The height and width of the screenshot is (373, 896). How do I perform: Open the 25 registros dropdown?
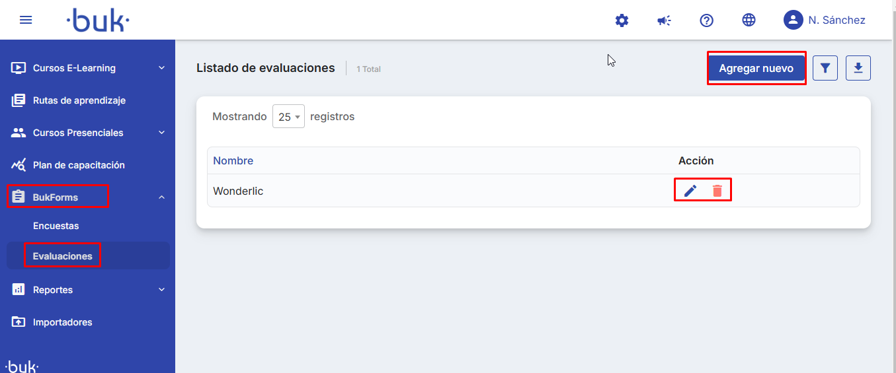[x=288, y=116]
